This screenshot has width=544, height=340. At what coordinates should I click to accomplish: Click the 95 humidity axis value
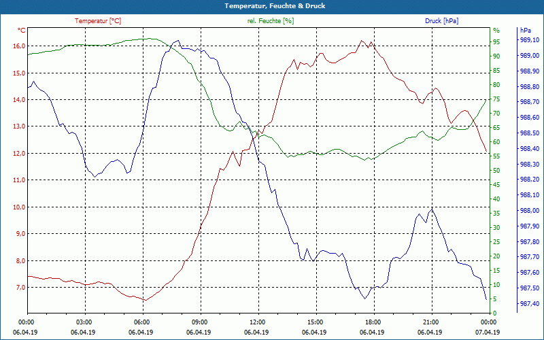pyautogui.click(x=496, y=42)
